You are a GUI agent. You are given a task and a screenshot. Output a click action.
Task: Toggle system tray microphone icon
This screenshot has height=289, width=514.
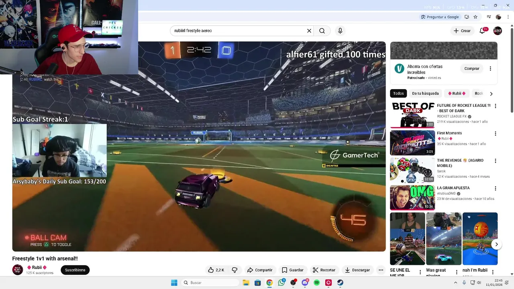coord(464,283)
